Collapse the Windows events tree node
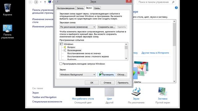This screenshot has height=111, width=198. (61, 44)
